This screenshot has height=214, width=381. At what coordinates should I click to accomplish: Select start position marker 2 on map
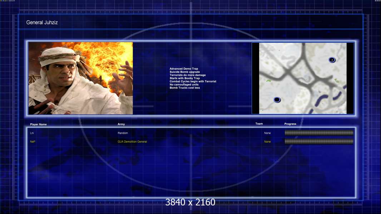point(332,60)
